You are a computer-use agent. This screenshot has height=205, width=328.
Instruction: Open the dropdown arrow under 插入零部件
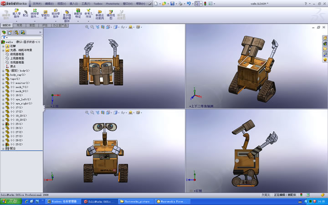(x=16, y=21)
